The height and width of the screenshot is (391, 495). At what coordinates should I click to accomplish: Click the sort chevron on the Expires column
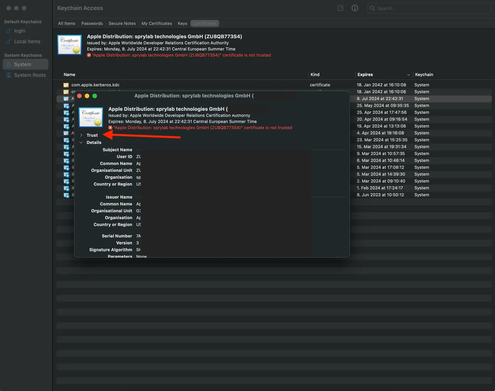coord(409,75)
